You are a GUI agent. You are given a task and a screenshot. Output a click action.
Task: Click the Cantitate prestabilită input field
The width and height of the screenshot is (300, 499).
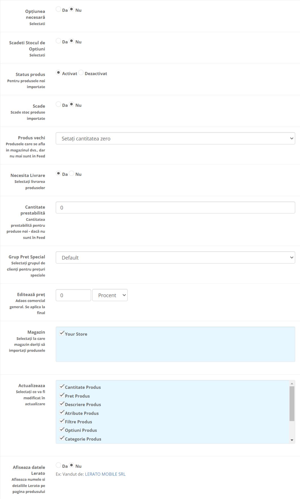[x=175, y=208]
